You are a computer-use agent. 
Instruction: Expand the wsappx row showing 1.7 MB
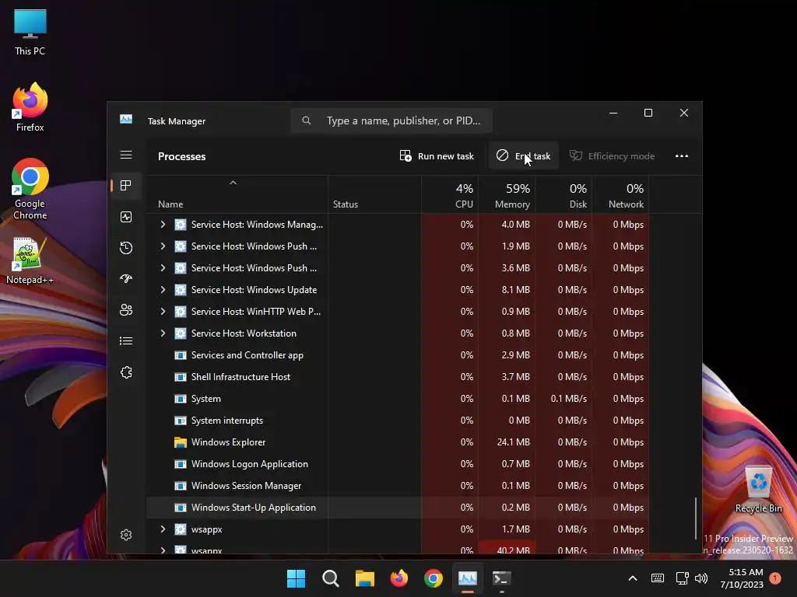point(163,529)
